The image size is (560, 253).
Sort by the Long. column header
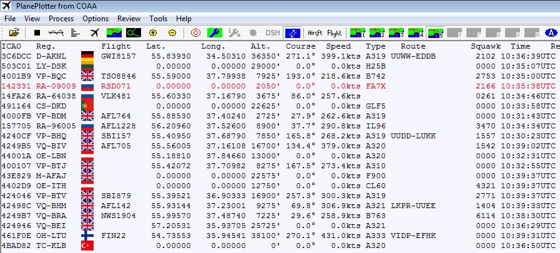(x=214, y=46)
